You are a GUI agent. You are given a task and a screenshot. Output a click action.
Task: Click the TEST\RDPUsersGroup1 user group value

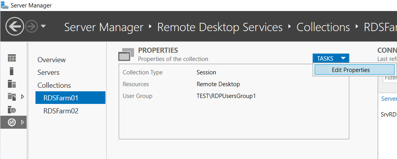pyautogui.click(x=226, y=96)
